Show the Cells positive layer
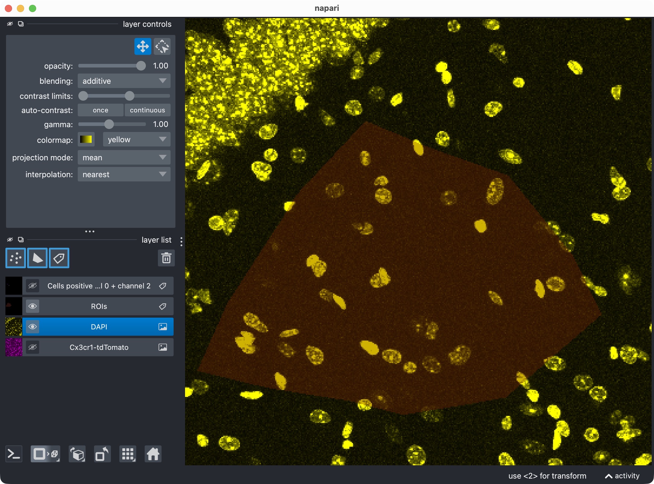 33,286
